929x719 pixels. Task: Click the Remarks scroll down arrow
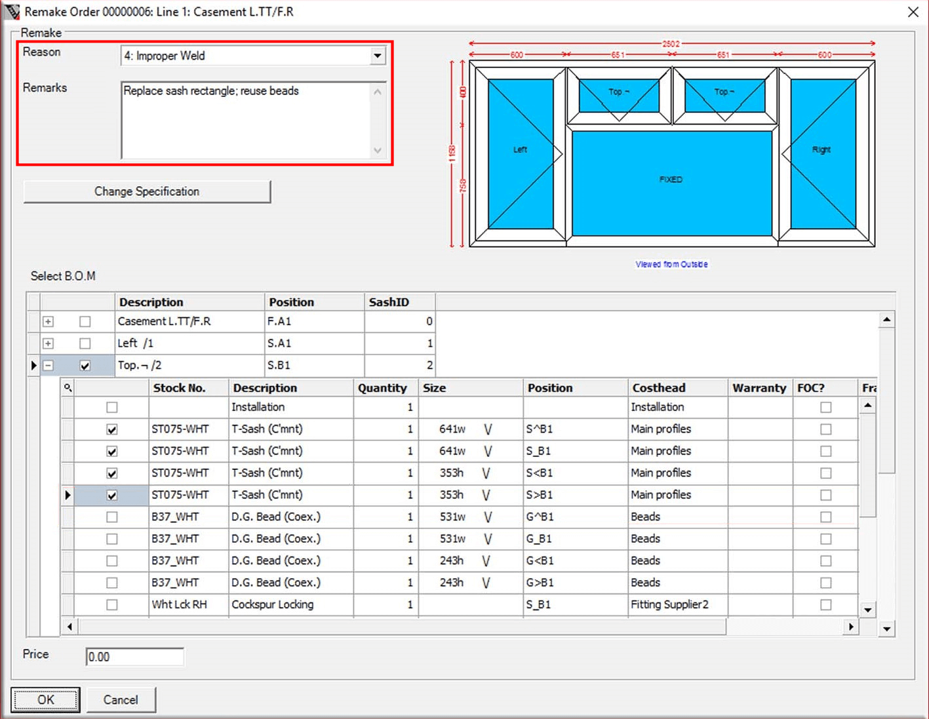pos(378,150)
